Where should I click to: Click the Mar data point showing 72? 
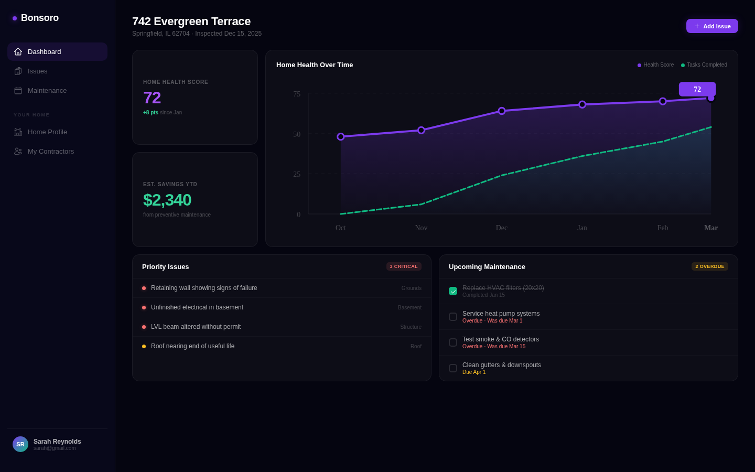[x=711, y=98]
